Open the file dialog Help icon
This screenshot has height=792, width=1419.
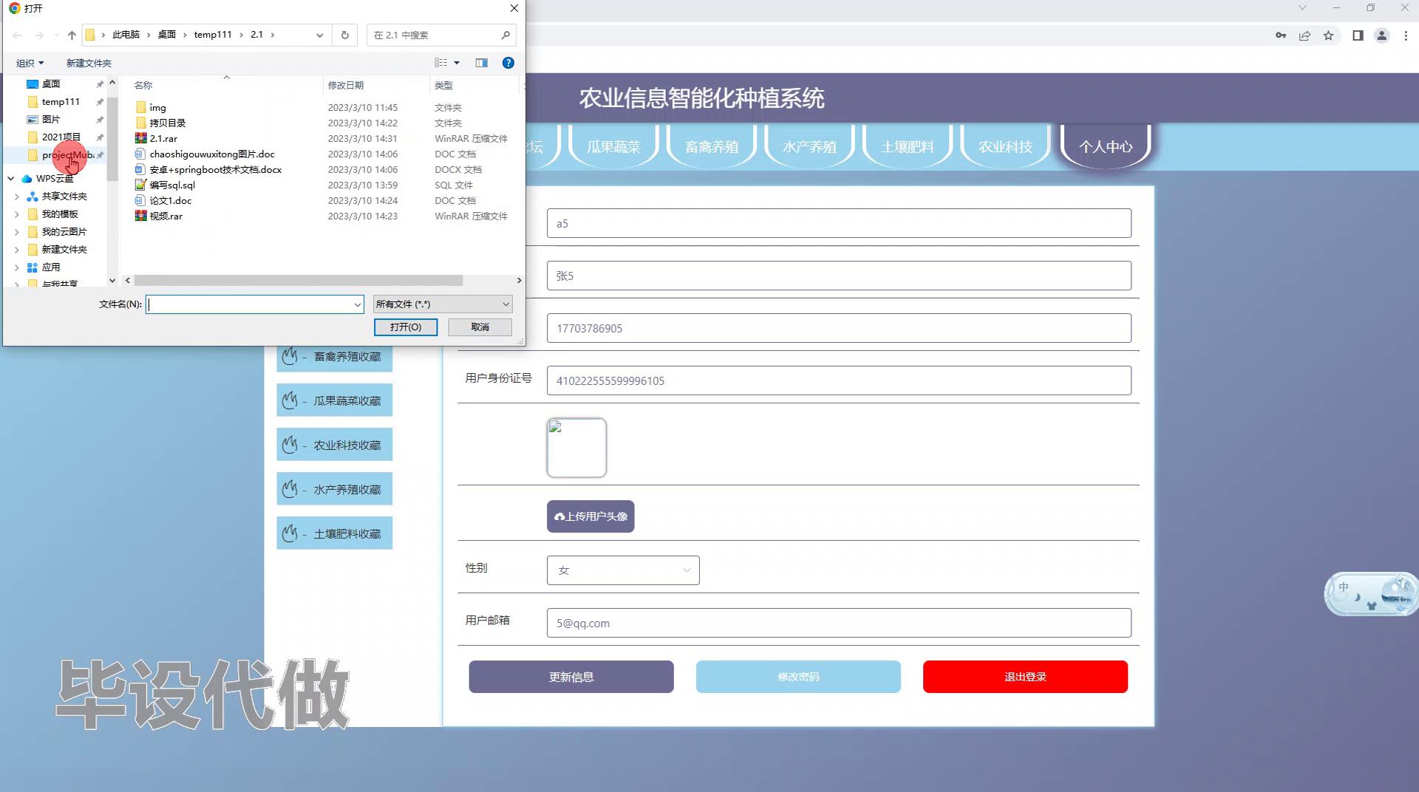[x=508, y=63]
